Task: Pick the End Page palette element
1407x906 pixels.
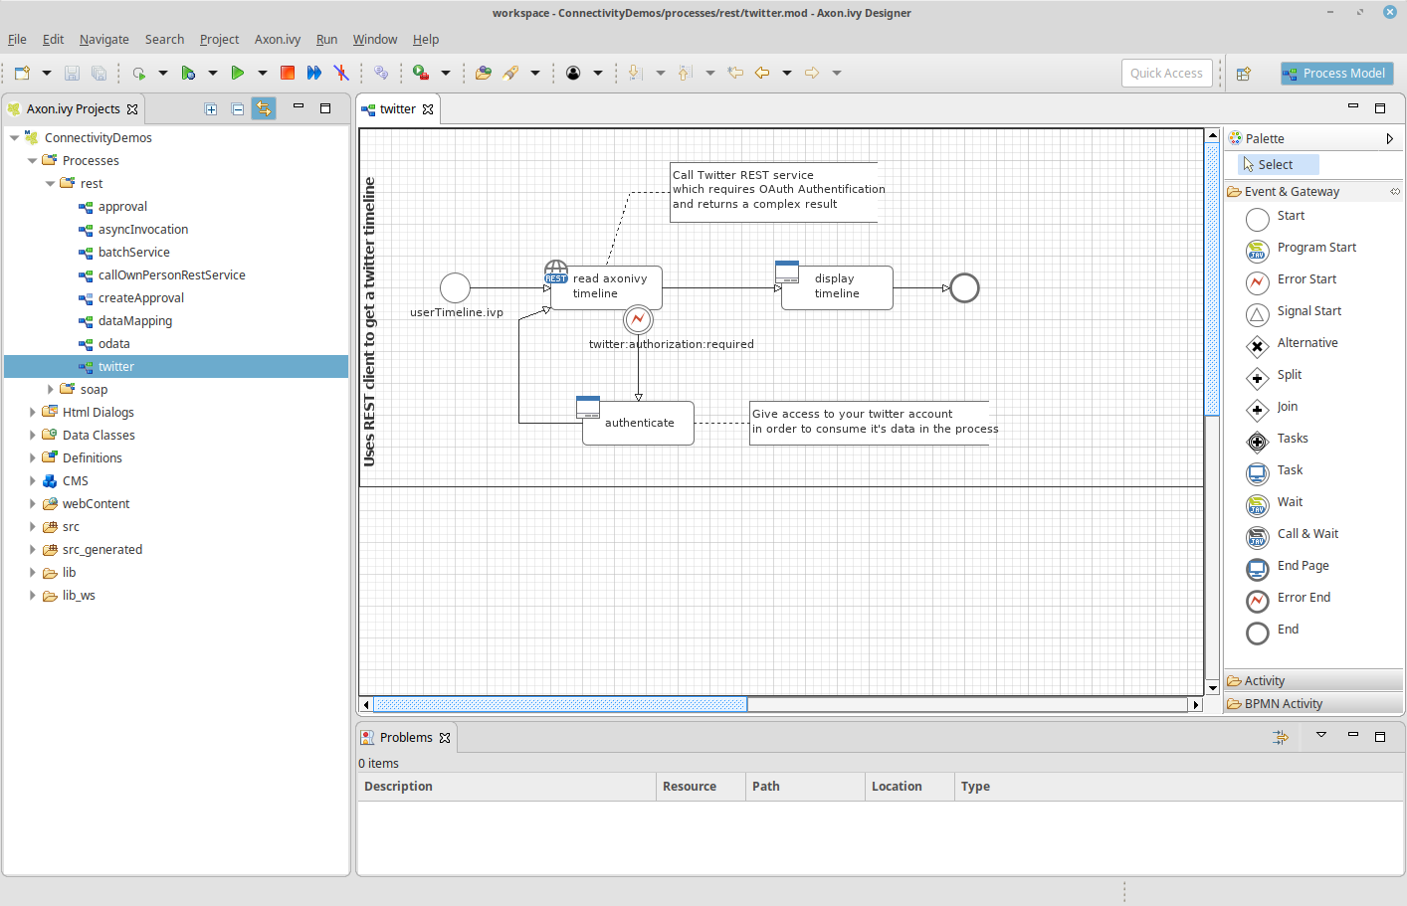Action: pyautogui.click(x=1289, y=566)
